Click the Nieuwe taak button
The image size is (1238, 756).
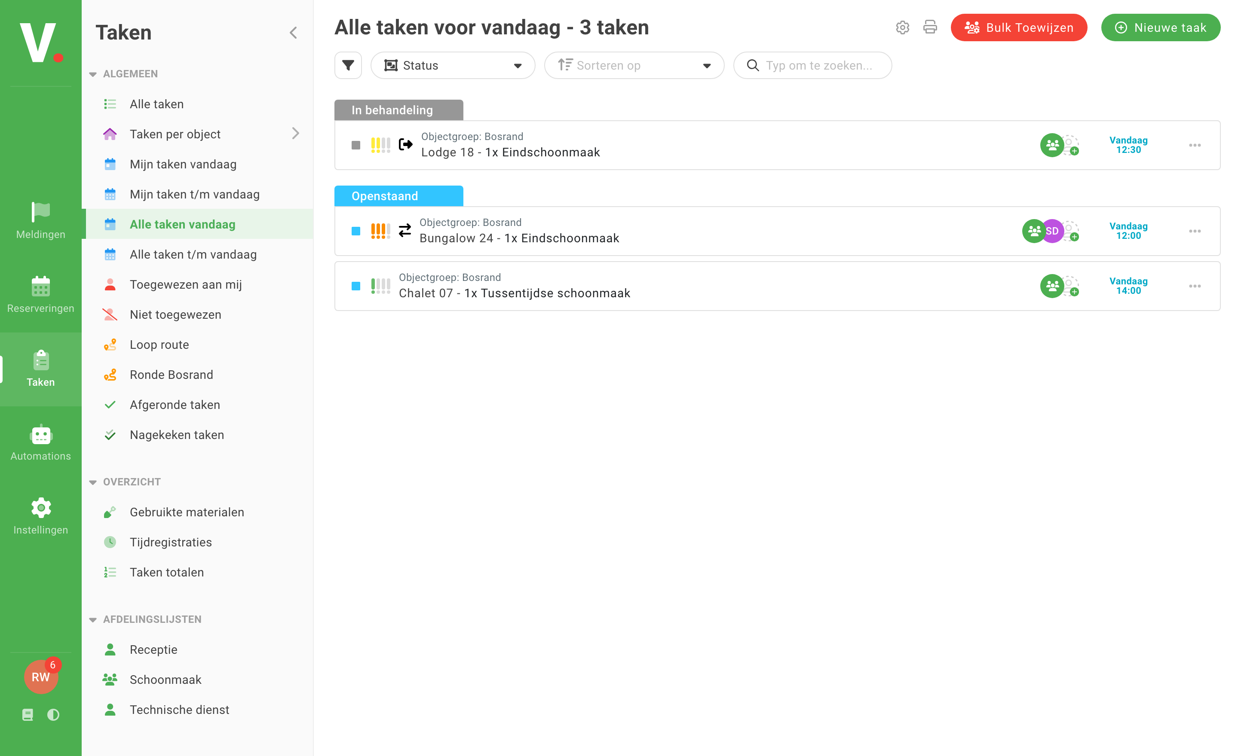pos(1161,27)
